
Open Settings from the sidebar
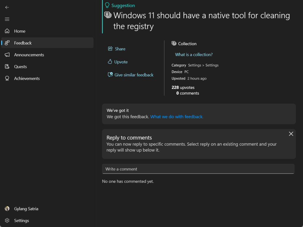click(21, 220)
